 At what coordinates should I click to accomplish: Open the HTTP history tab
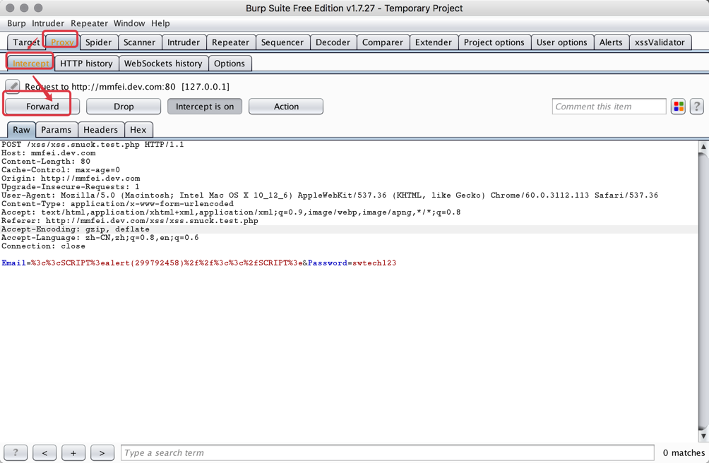pos(86,63)
